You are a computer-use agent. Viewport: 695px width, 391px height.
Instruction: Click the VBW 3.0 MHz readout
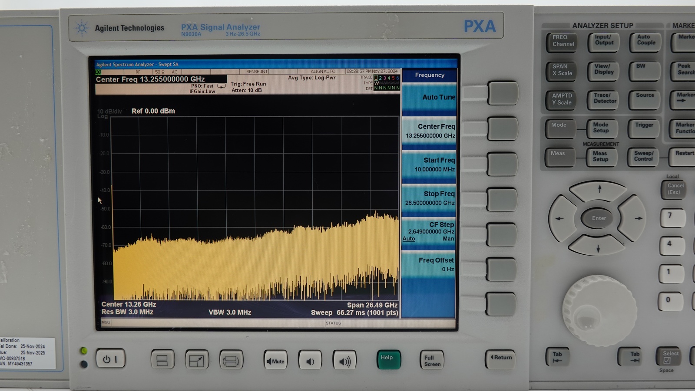pos(230,312)
